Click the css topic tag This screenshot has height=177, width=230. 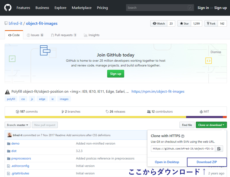click(23, 99)
